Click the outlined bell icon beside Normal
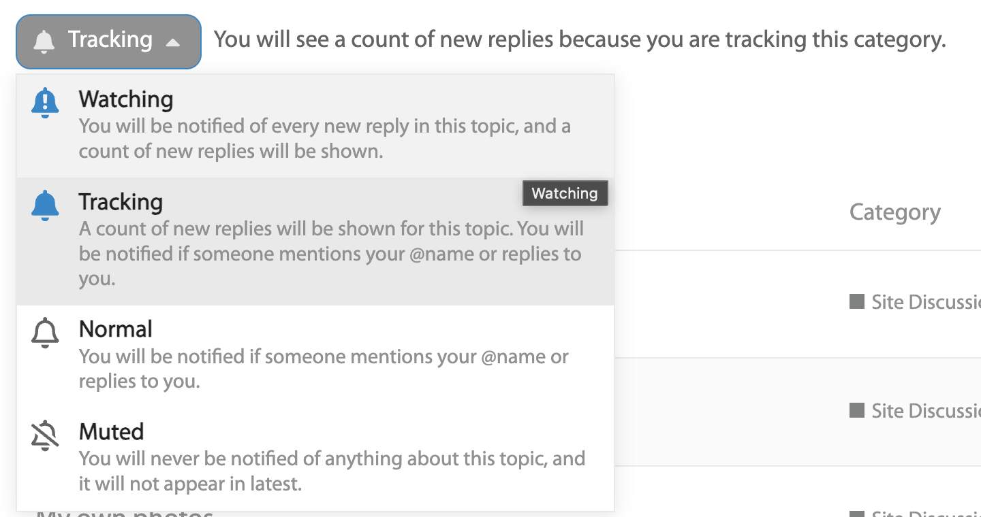This screenshot has width=981, height=517. (x=45, y=333)
